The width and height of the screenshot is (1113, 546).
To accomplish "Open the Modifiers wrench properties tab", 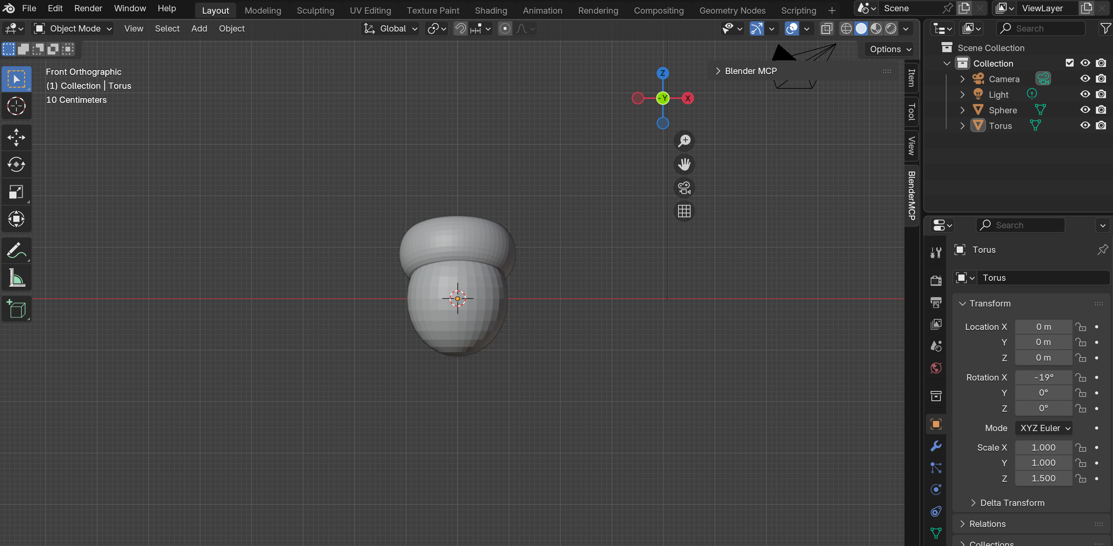I will (x=936, y=446).
